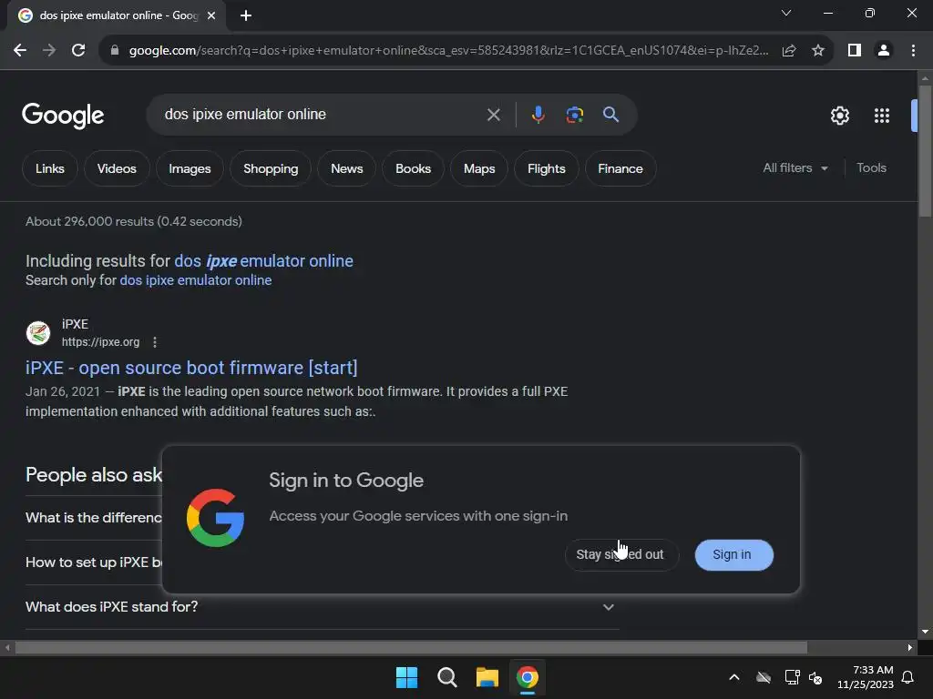The width and height of the screenshot is (933, 699).
Task: Open a new browser tab
Action: click(246, 16)
